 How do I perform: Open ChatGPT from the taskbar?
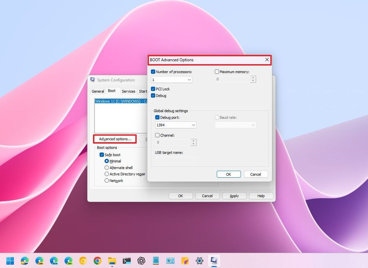141,261
